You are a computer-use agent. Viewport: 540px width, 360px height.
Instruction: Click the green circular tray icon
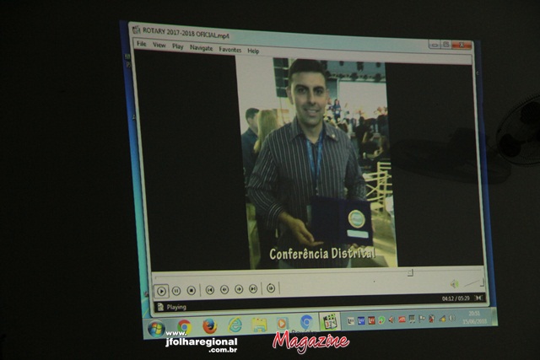381,320
